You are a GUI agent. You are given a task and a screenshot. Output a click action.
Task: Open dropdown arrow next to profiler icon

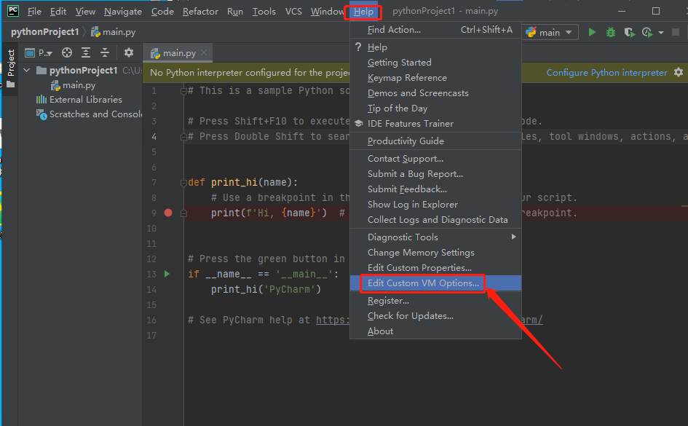click(x=661, y=33)
